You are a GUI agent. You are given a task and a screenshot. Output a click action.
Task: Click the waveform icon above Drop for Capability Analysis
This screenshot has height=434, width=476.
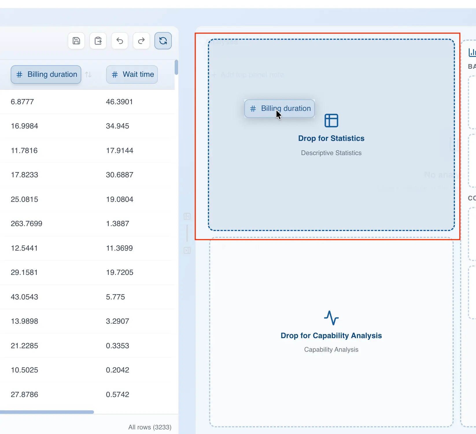(x=331, y=318)
